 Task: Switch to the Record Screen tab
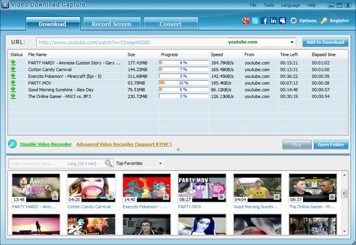point(112,24)
